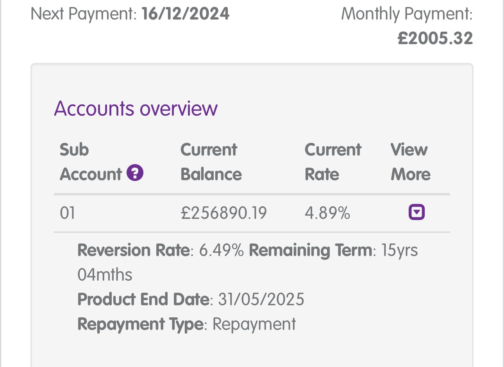This screenshot has height=367, width=504.
Task: Click the Current Rate column header
Action: 333,162
